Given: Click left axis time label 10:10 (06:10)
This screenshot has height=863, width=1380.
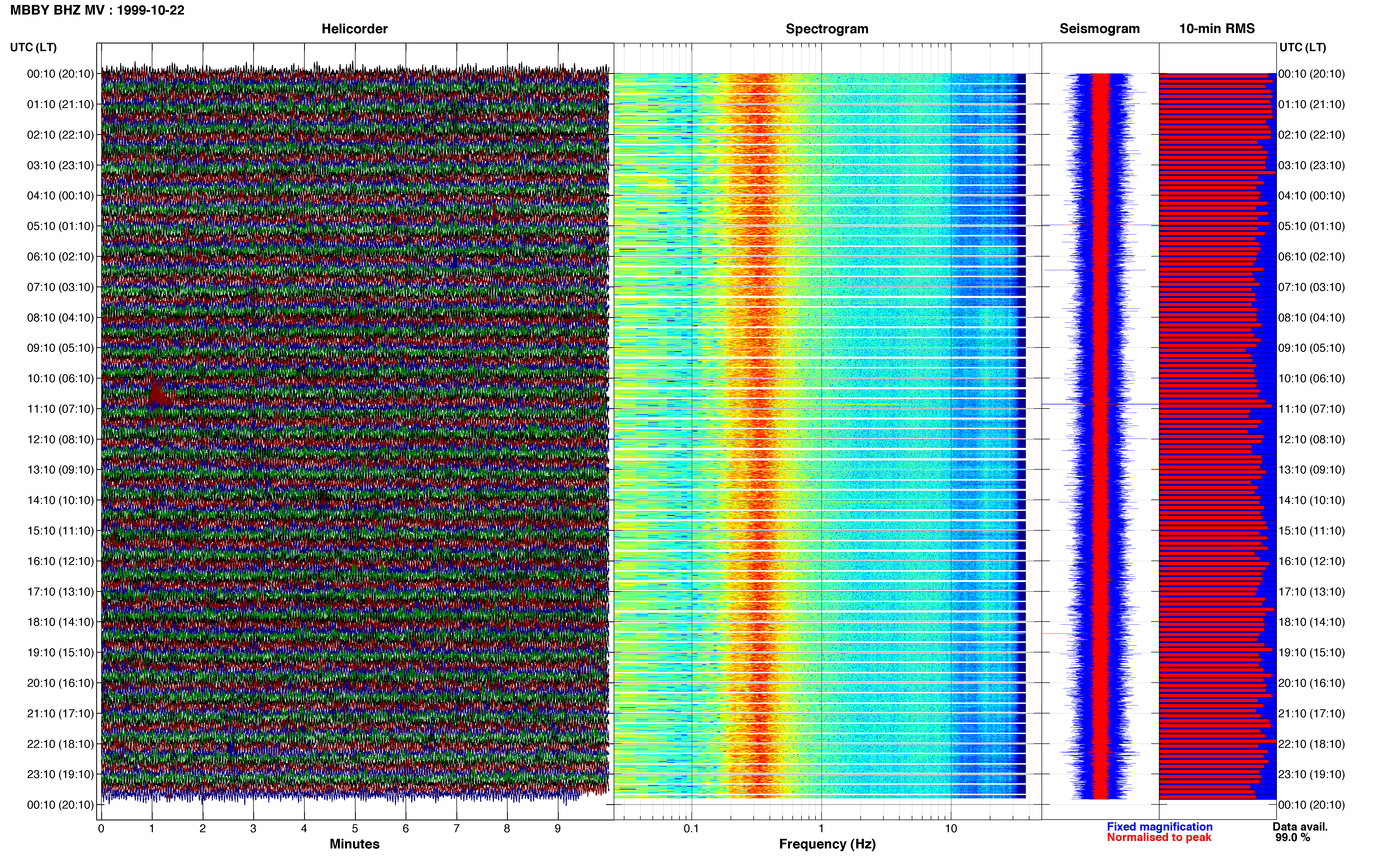Looking at the screenshot, I should click(60, 378).
